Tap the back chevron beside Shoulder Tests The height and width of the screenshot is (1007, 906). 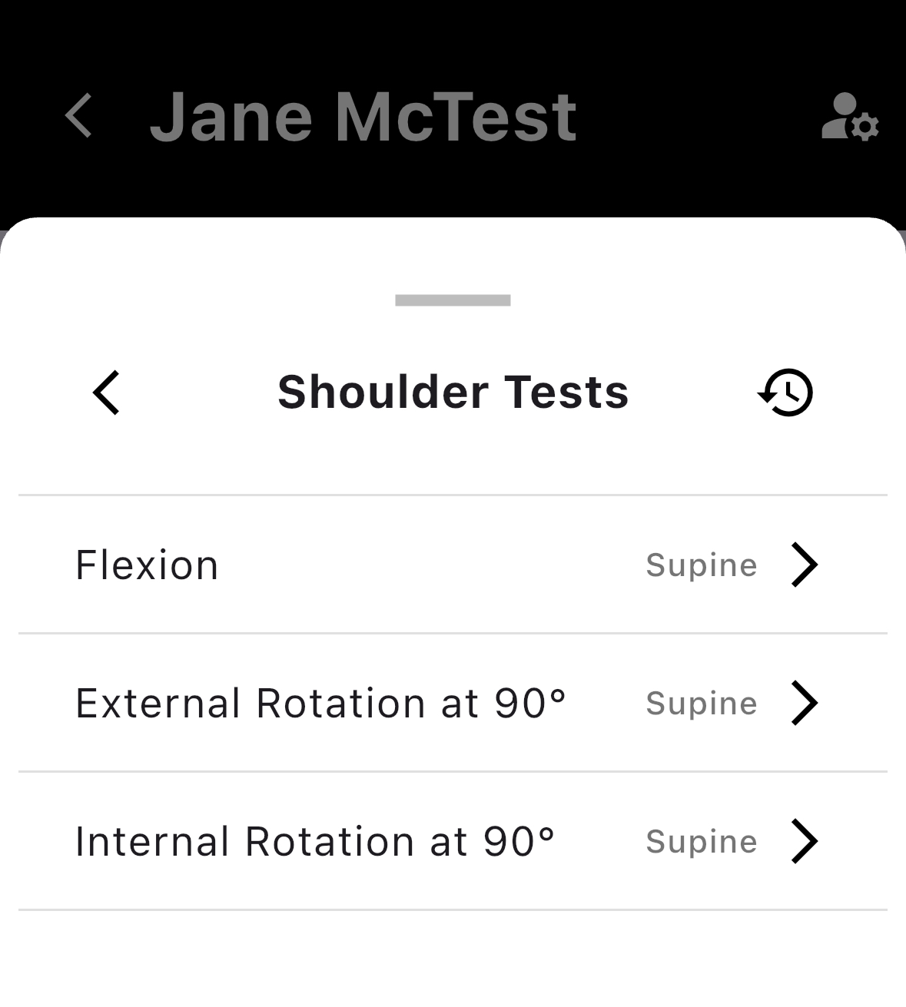click(x=106, y=393)
